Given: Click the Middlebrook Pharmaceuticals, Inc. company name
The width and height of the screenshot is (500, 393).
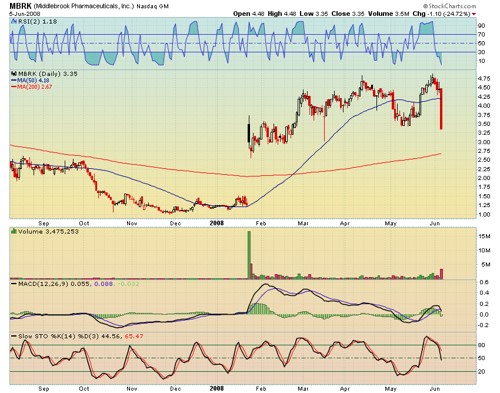Looking at the screenshot, I should (x=84, y=6).
